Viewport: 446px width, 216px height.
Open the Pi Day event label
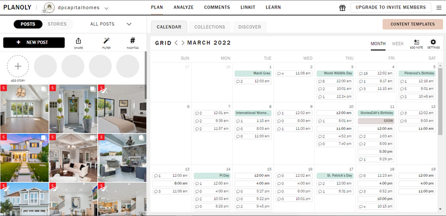point(212,176)
